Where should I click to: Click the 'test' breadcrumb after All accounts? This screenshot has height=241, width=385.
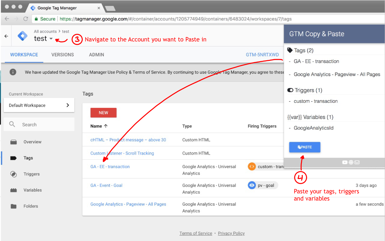click(x=66, y=31)
